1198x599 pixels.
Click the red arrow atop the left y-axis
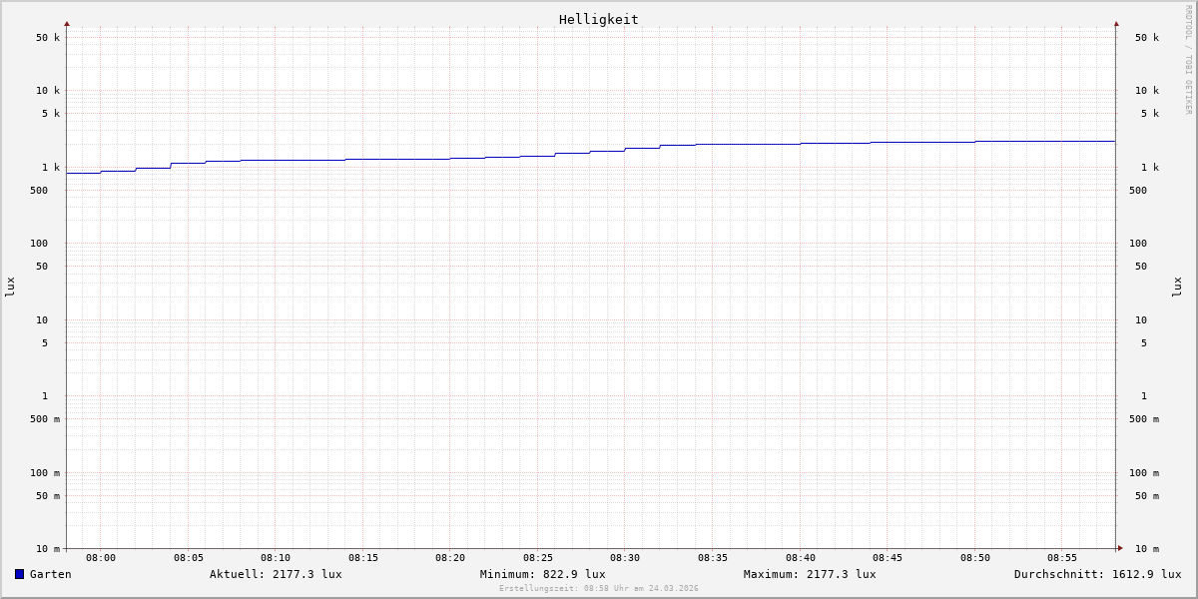67,23
